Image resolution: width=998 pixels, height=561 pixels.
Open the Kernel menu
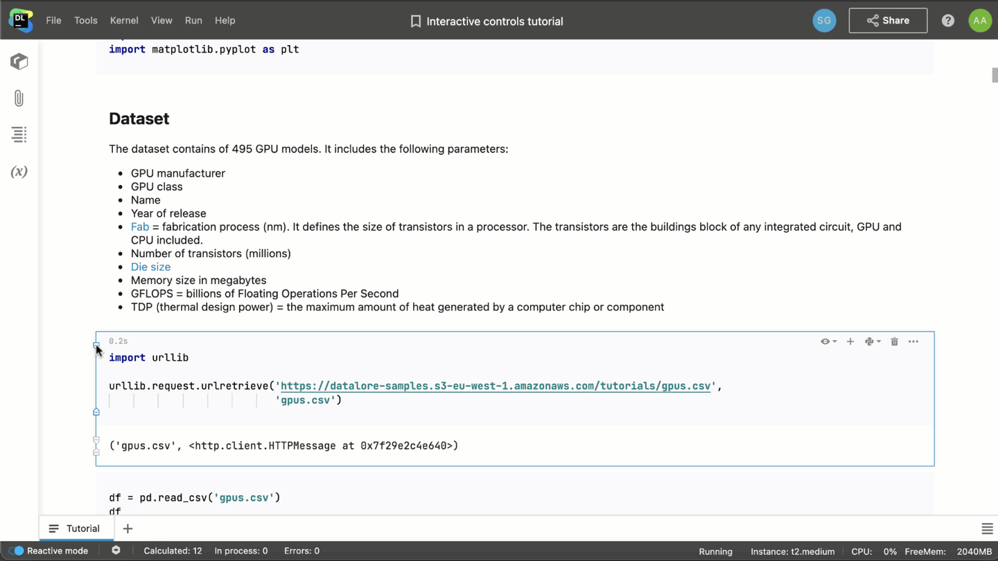124,21
